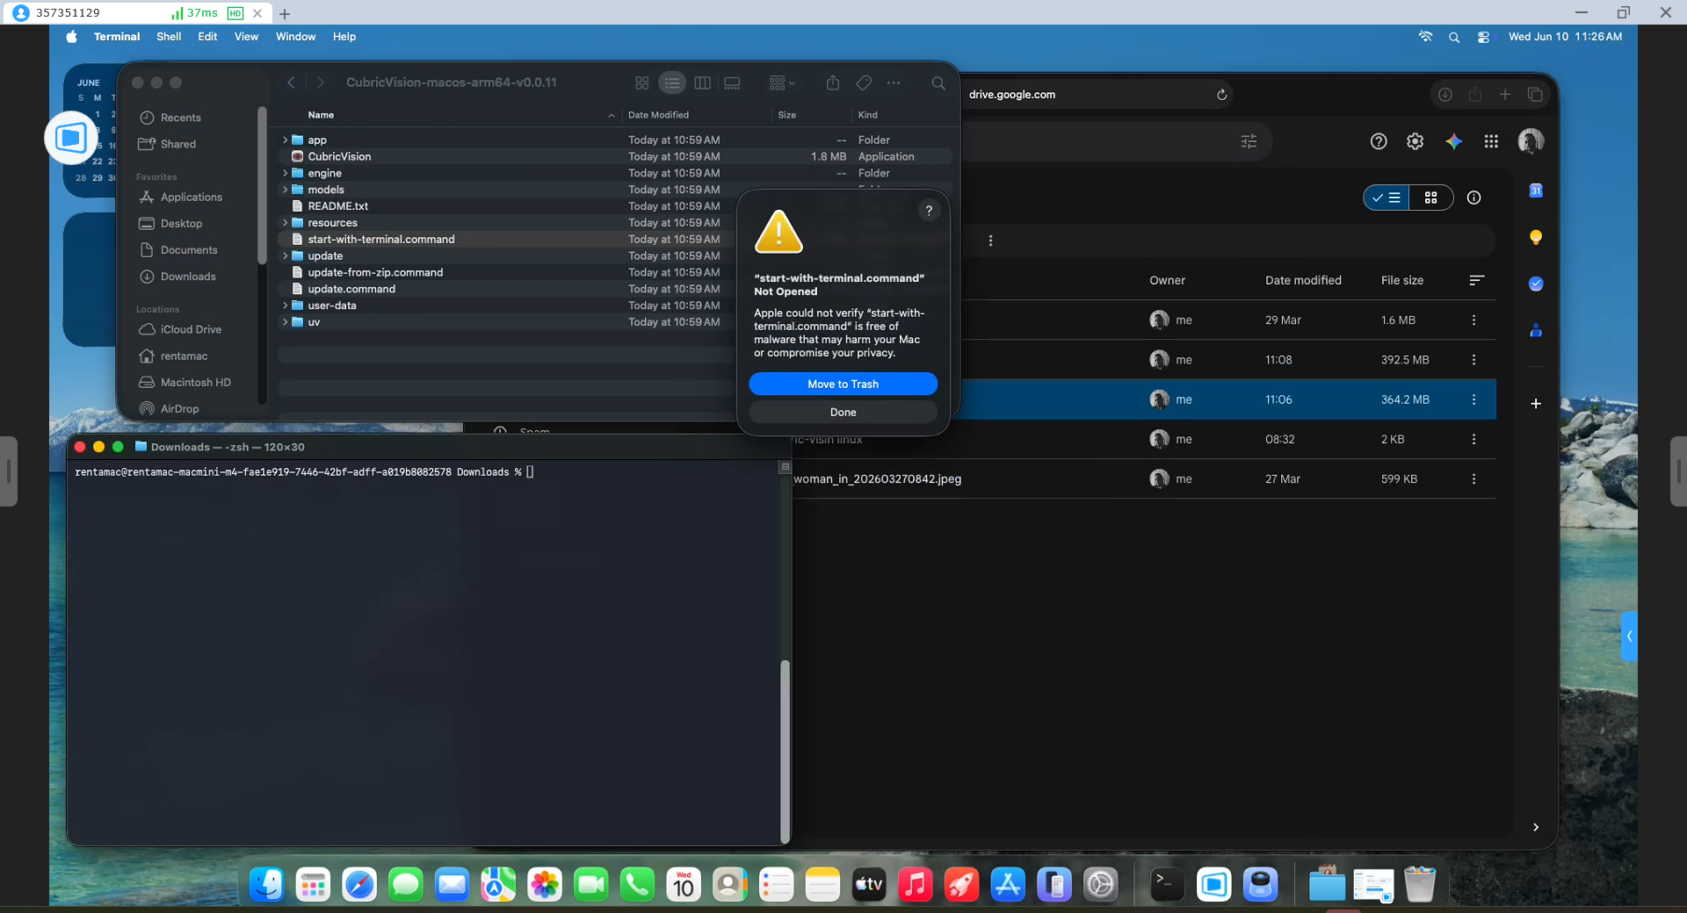Click the Finder tags icon

pos(864,83)
